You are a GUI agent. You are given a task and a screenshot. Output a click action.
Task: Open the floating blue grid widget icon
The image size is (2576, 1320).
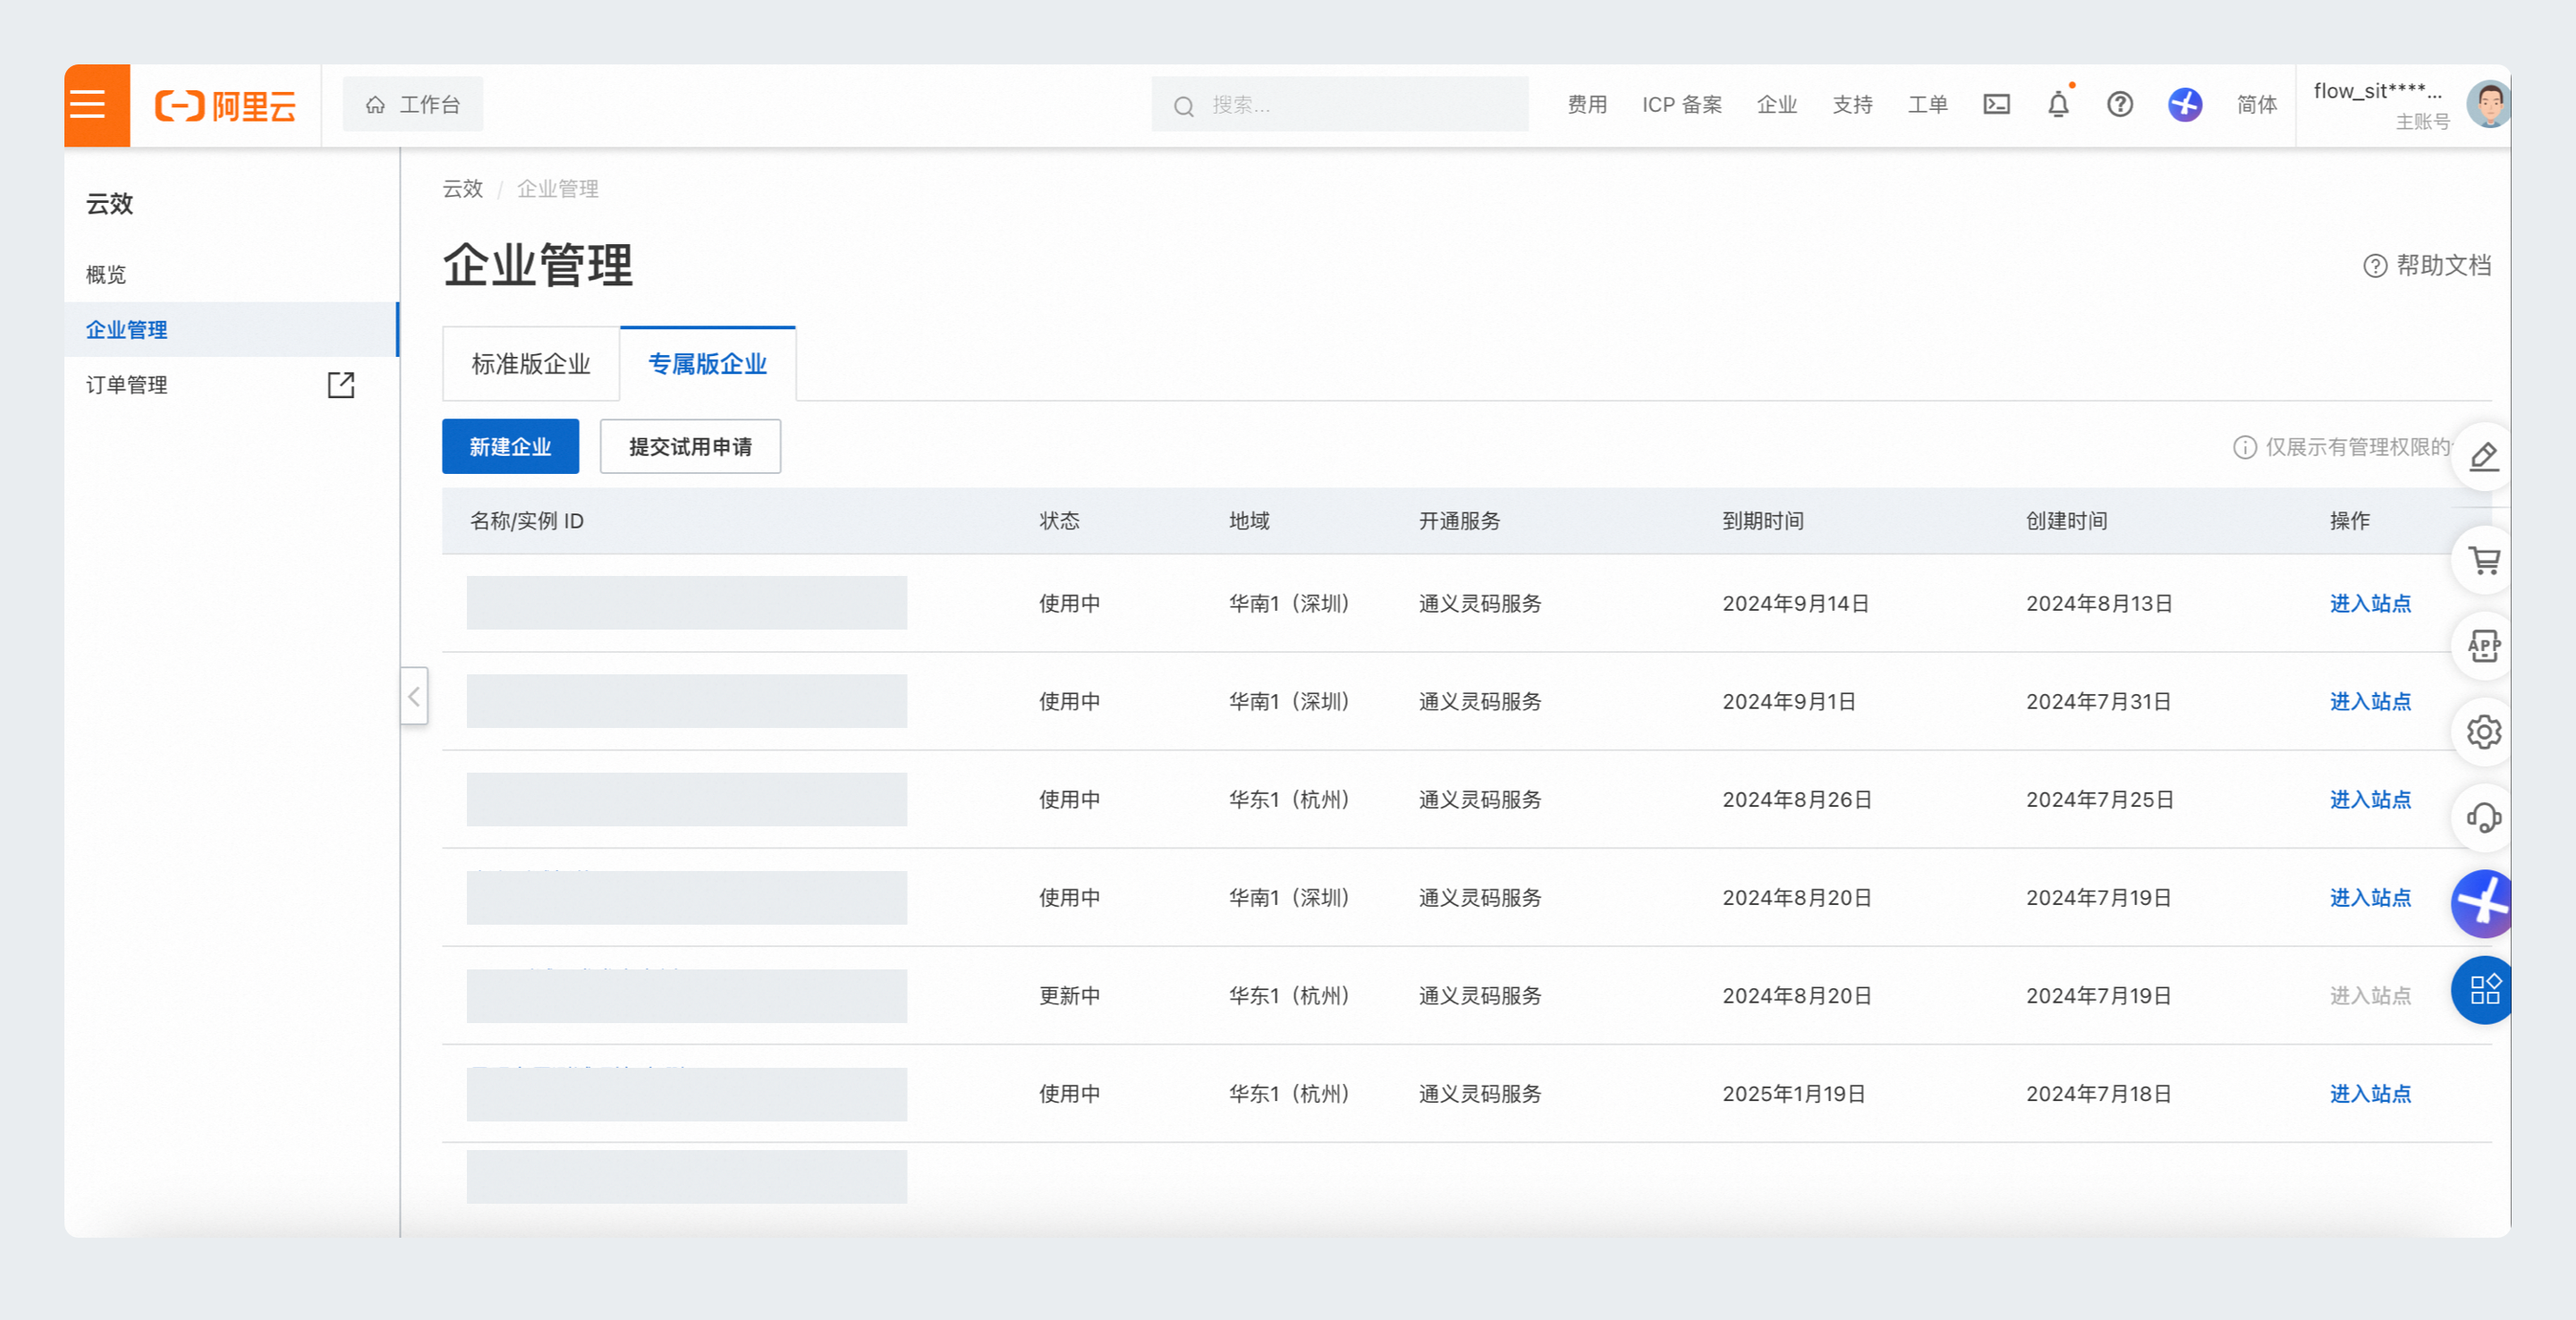(2484, 990)
